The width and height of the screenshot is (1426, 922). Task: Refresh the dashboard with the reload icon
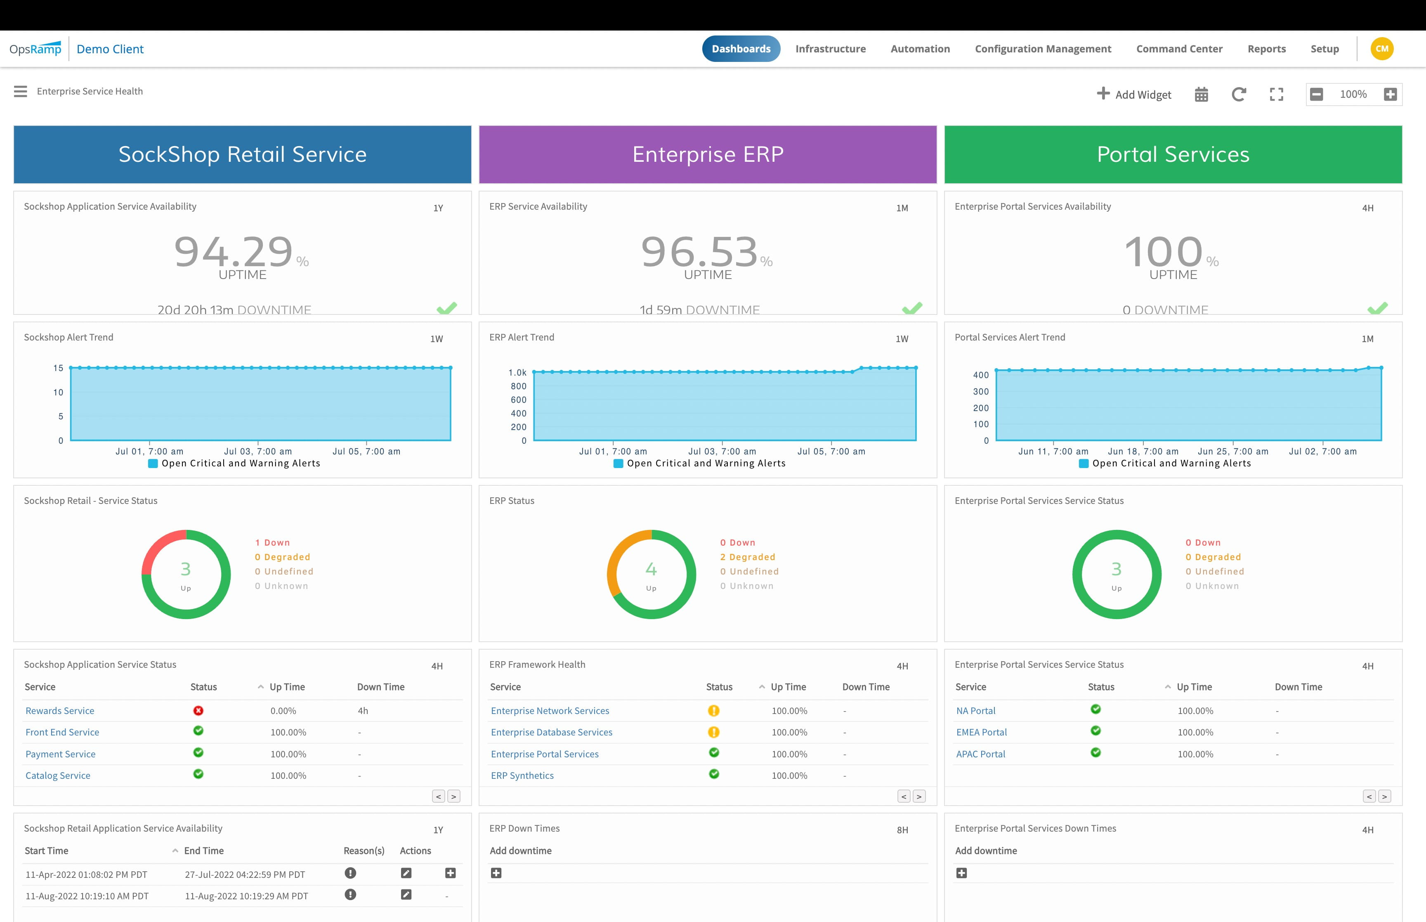[x=1239, y=94]
